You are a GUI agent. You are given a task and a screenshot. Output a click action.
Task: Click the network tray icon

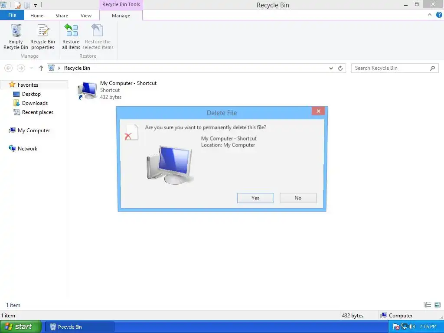click(x=404, y=327)
